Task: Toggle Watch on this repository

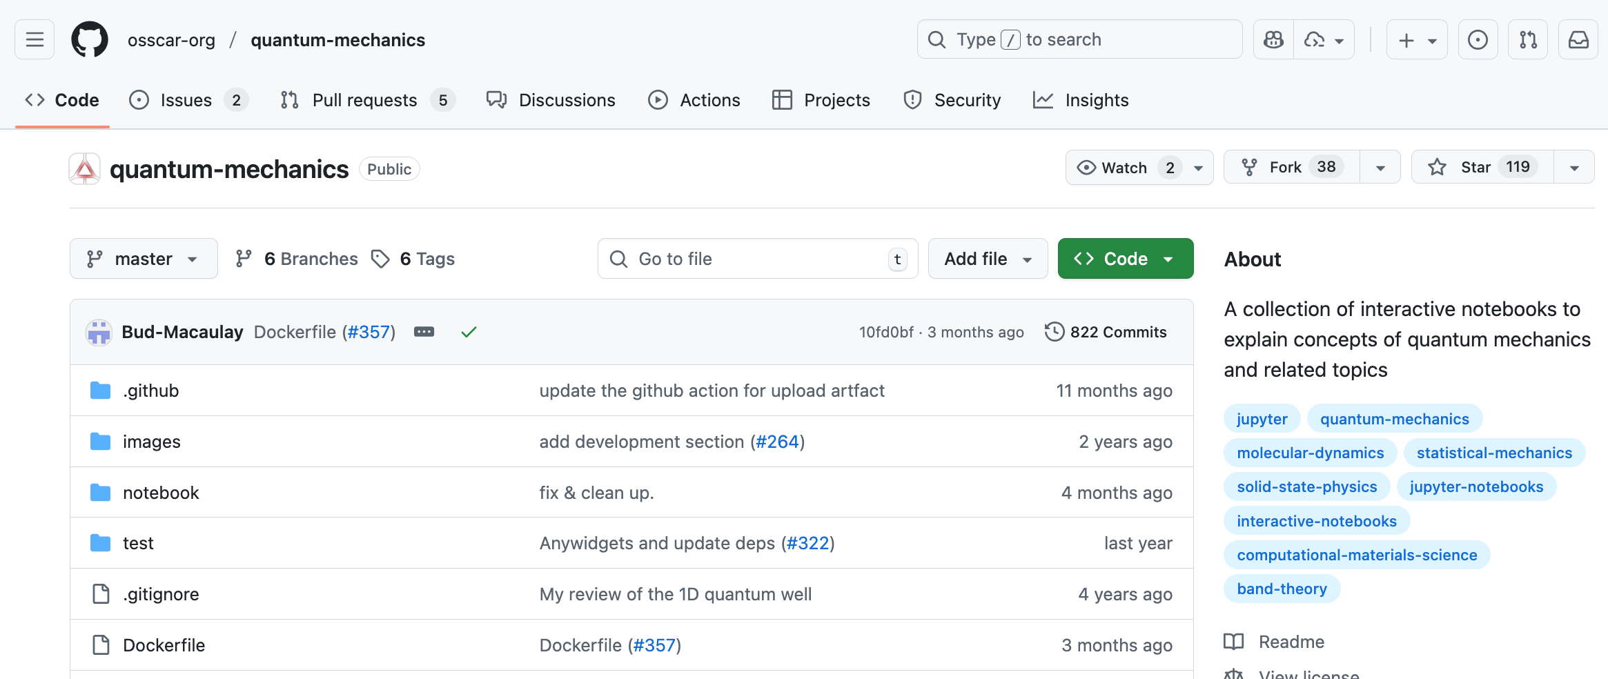Action: (1124, 168)
